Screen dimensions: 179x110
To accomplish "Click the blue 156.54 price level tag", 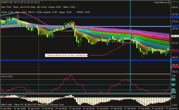I will click(175, 60).
